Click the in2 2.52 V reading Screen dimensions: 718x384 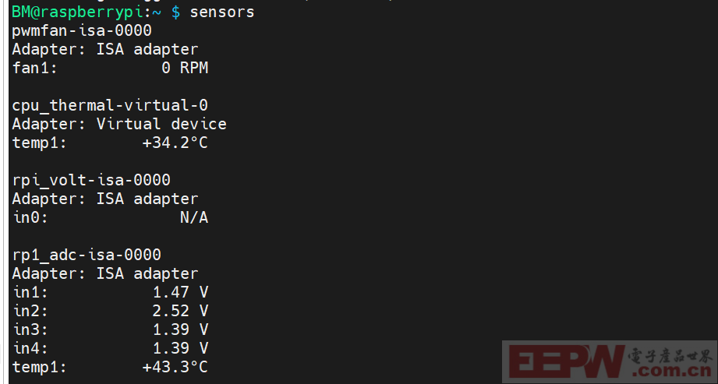tap(110, 311)
